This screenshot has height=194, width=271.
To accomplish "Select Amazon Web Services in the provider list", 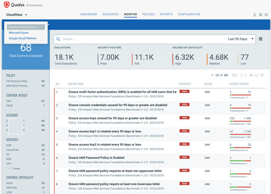I will pos(26,27).
